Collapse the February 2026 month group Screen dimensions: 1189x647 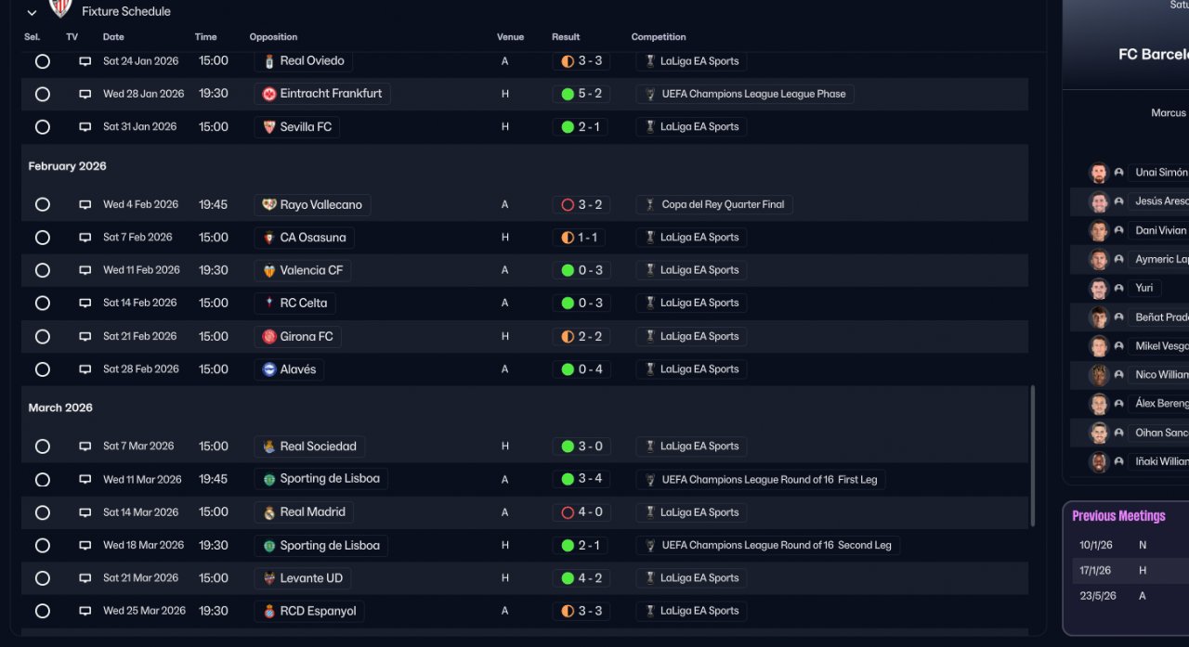pos(67,166)
